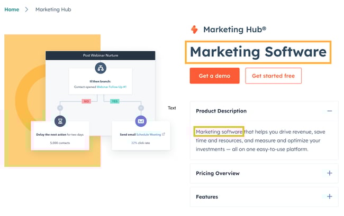Click external link icon beside Schedule Meeting
This screenshot has width=344, height=216.
point(163,135)
